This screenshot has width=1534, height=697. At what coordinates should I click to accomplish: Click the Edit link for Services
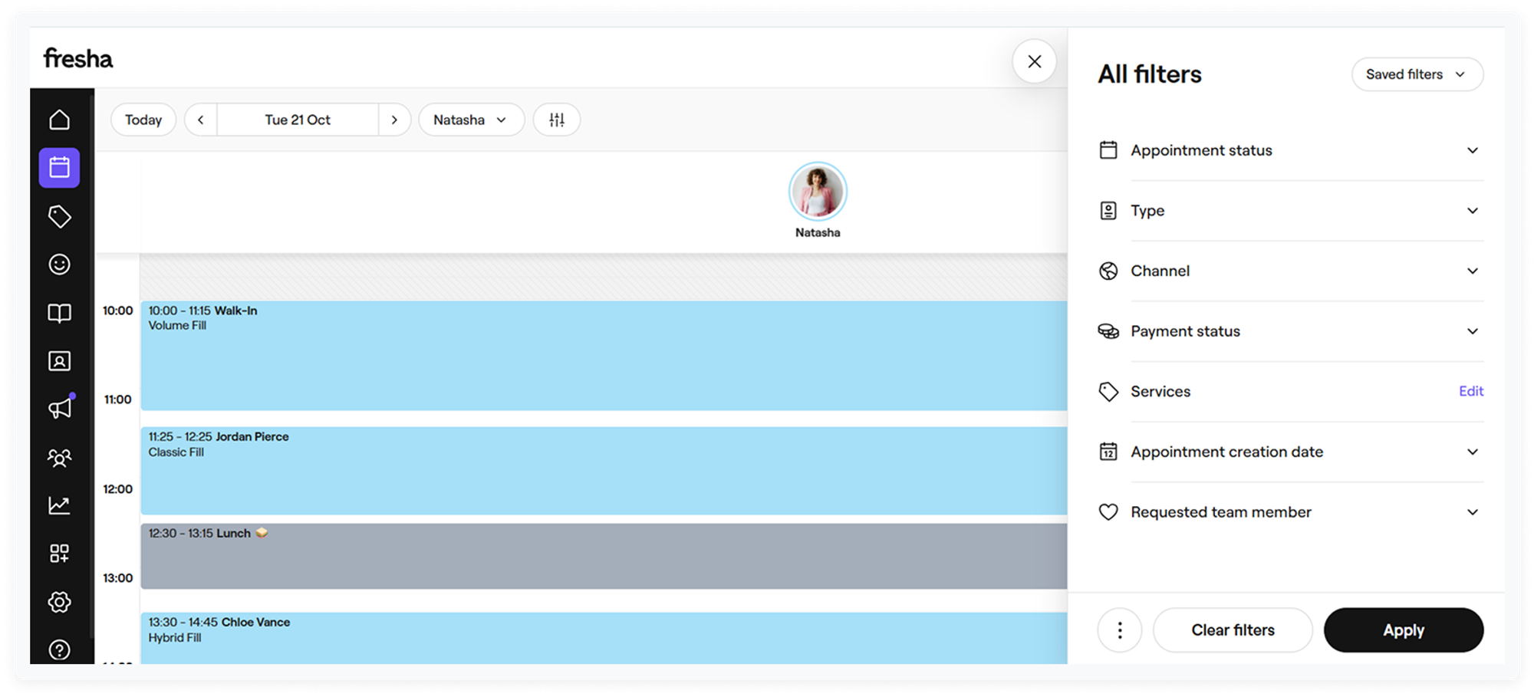pos(1471,391)
